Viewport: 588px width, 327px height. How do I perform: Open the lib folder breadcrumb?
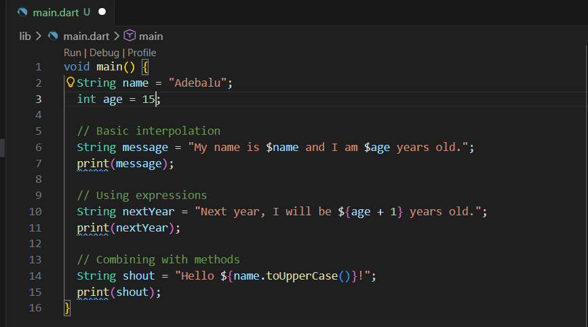(25, 36)
